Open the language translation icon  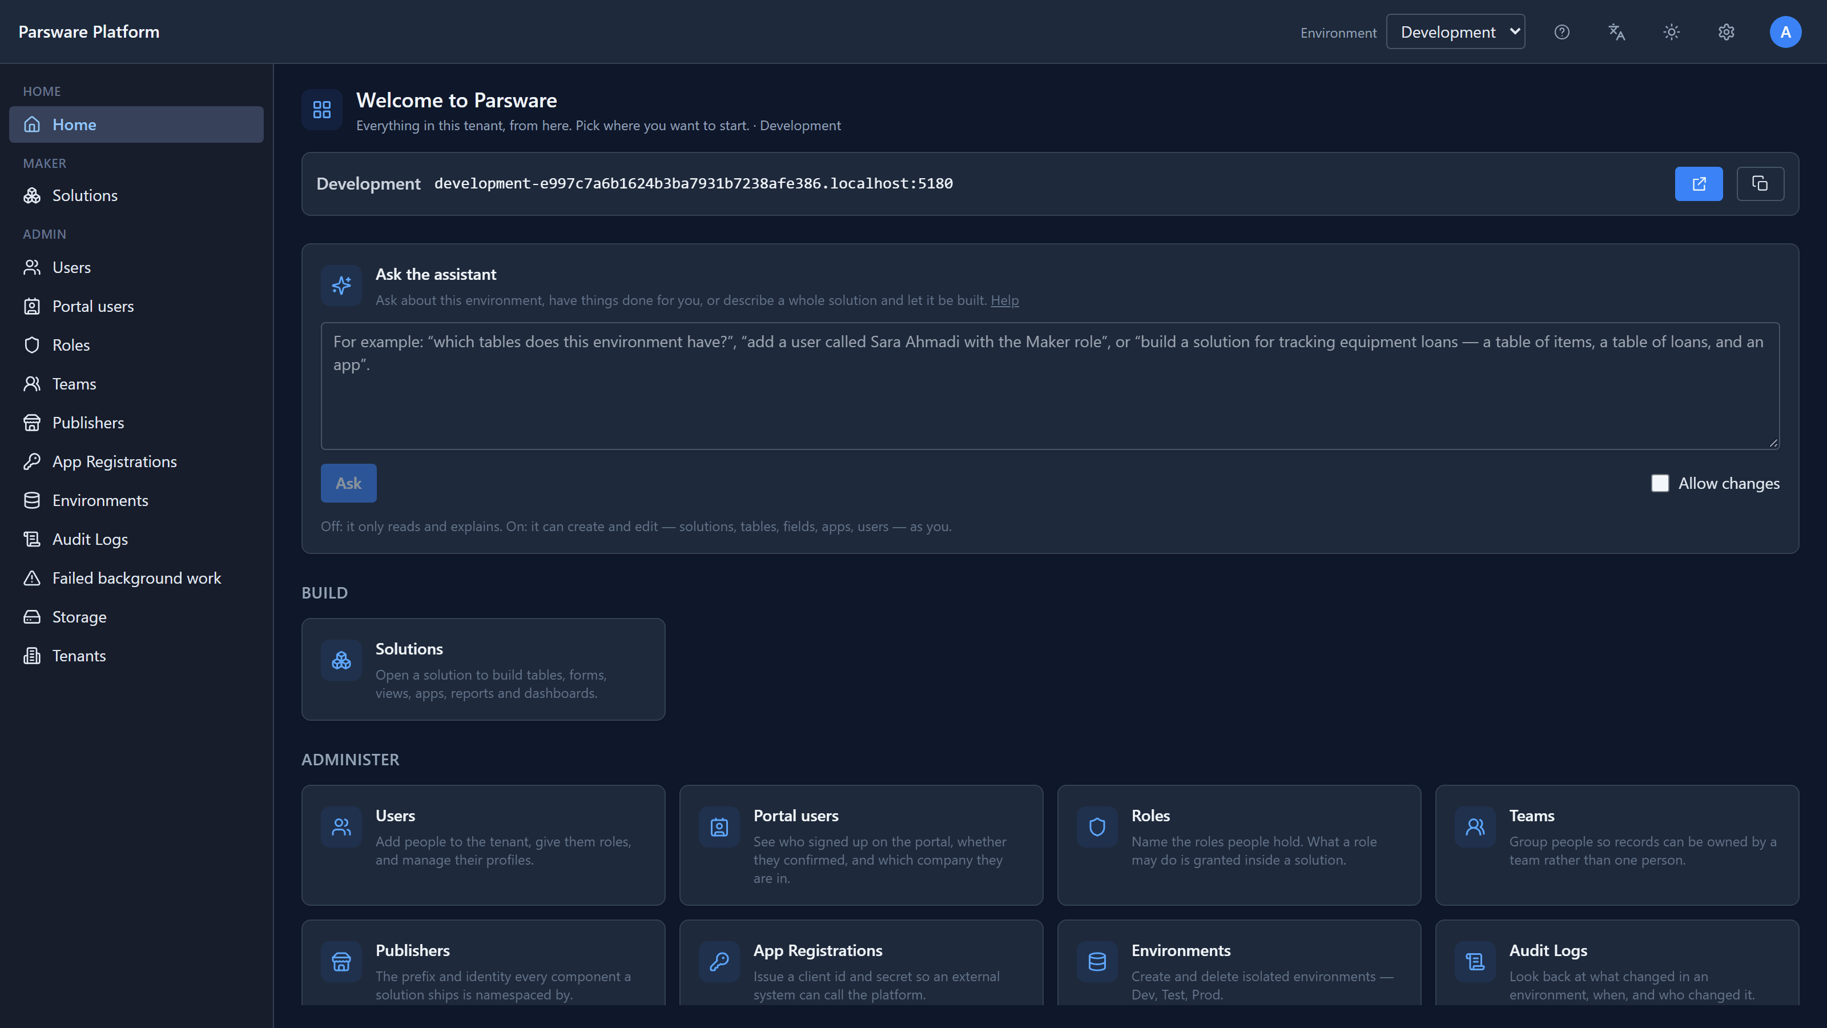[x=1616, y=32]
